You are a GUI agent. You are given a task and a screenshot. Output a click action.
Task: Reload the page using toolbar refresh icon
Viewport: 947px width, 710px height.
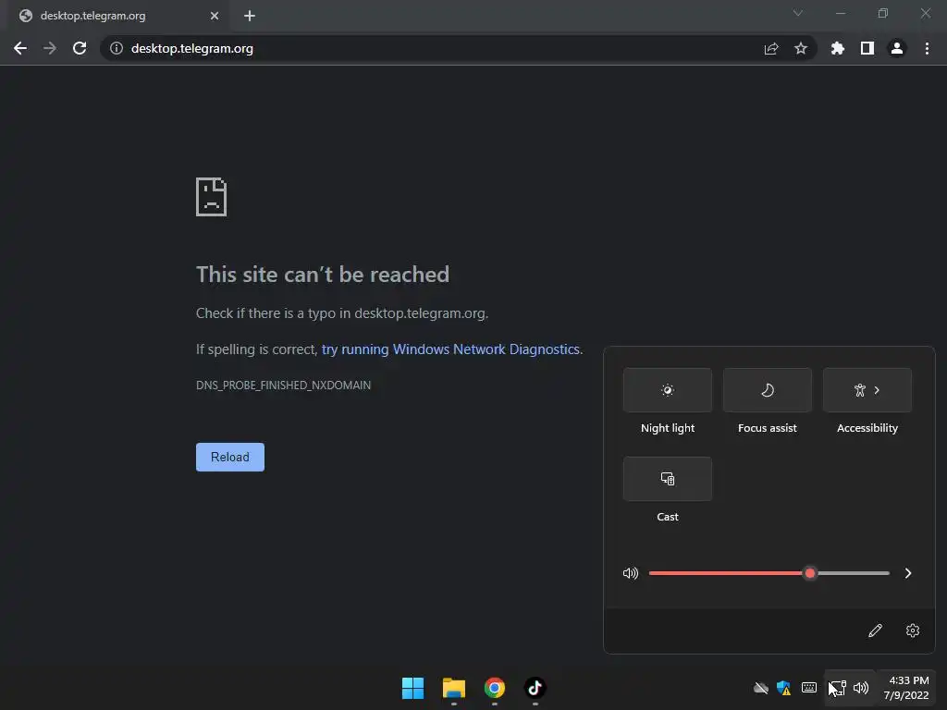[x=80, y=48]
